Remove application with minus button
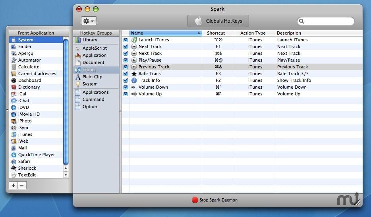 coord(22,185)
